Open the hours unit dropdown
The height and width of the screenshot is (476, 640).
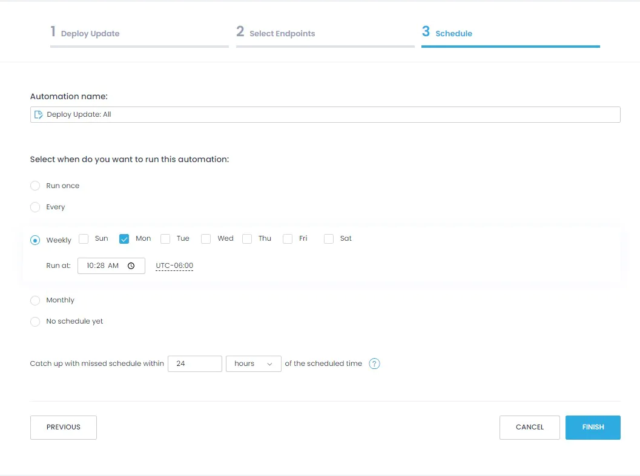click(x=253, y=364)
